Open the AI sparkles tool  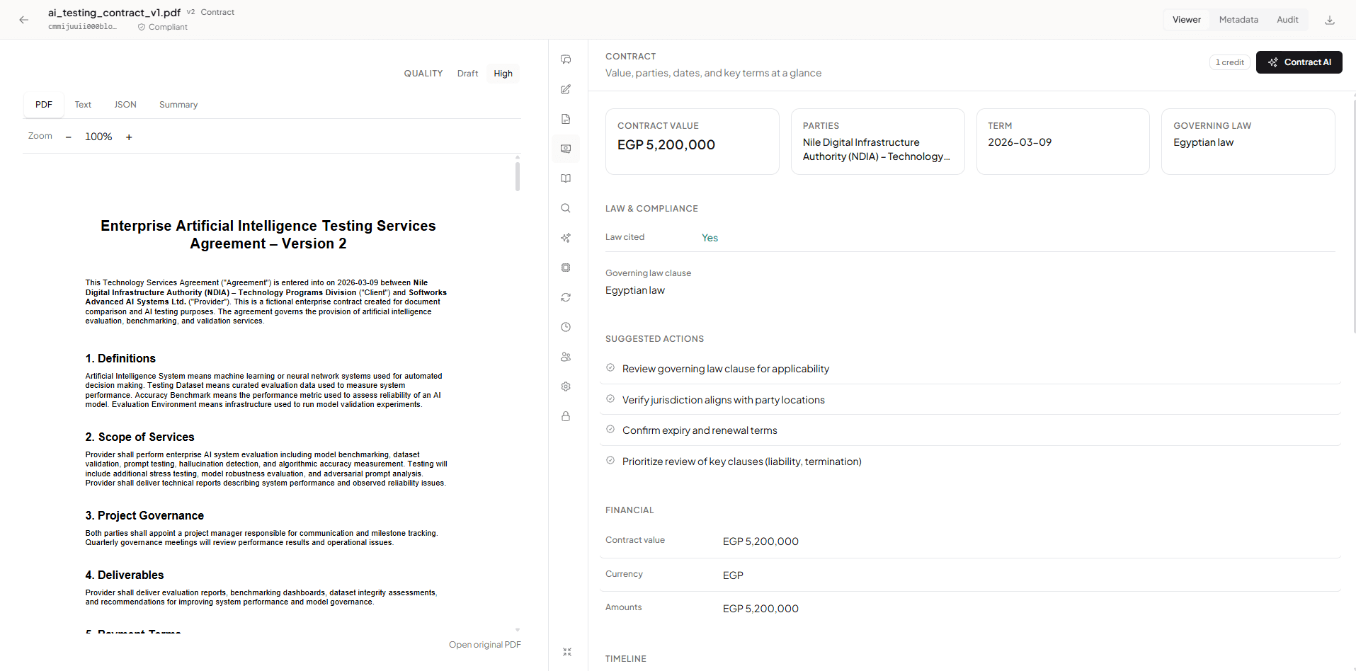565,237
